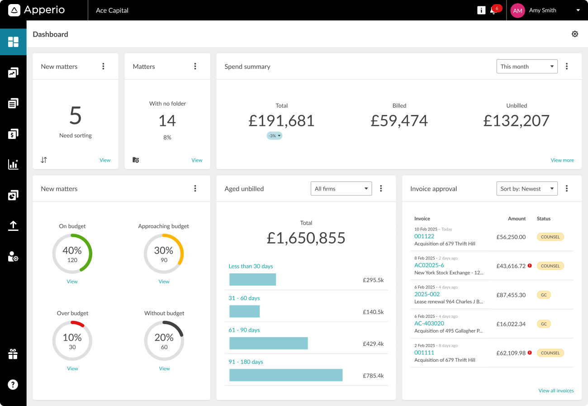Click sort arrows icon in New matters card

pos(44,160)
